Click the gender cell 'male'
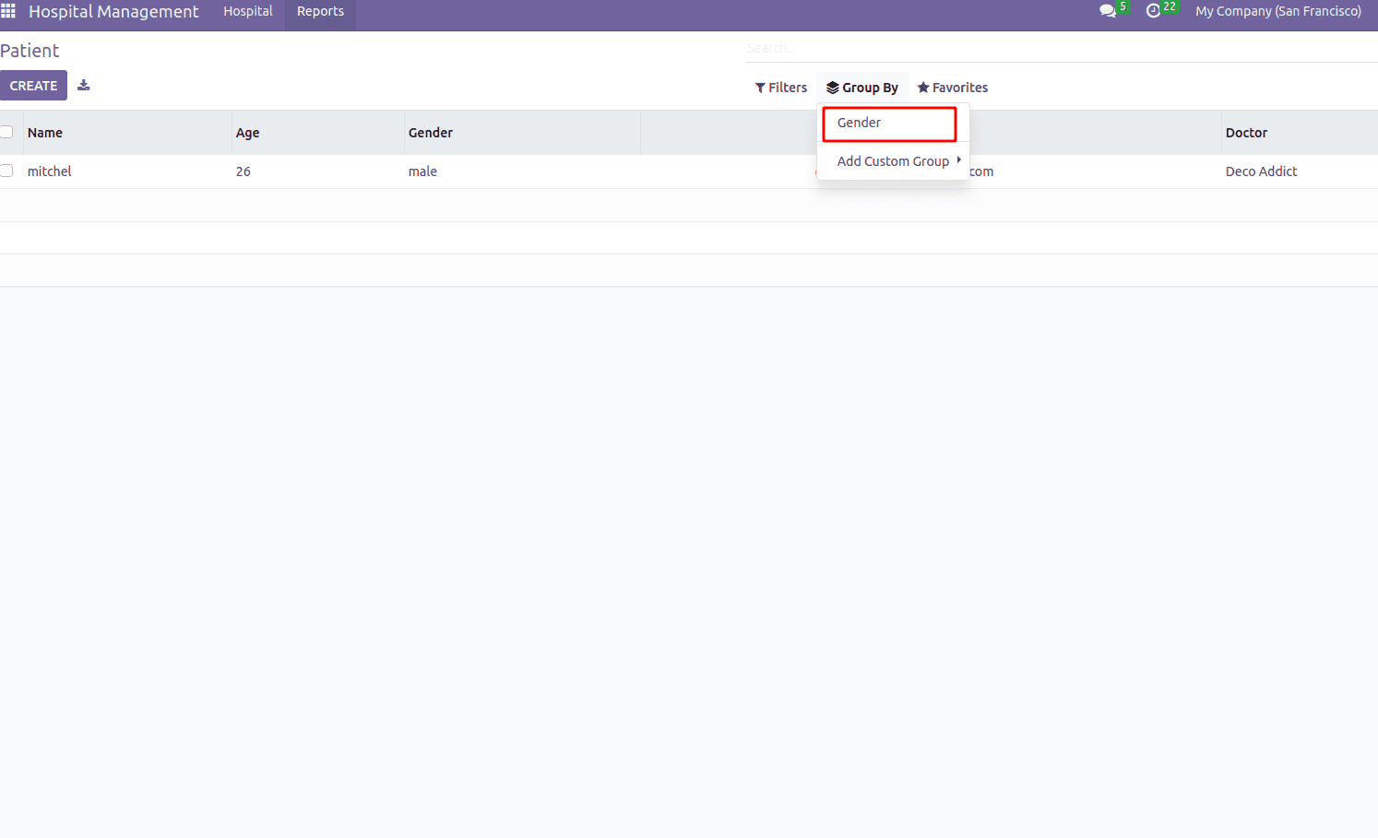Screen dimensions: 1378x838 click(423, 171)
